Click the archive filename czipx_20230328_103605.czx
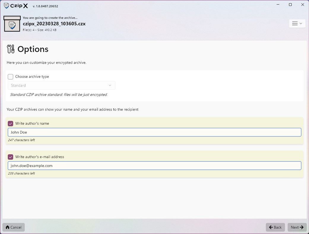 pyautogui.click(x=54, y=23)
